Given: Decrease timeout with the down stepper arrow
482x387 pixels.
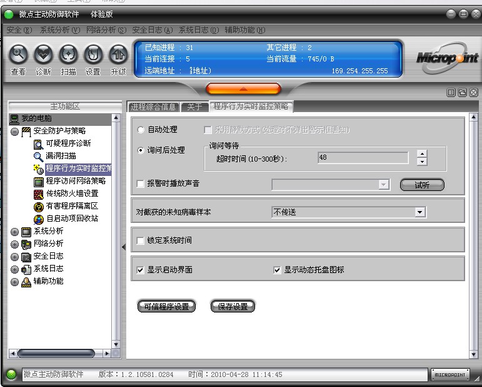Looking at the screenshot, I should (x=422, y=162).
